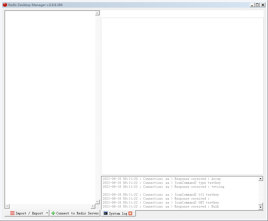Image resolution: width=268 pixels, height=221 pixels.
Task: Switch to the System log tab
Action: coord(118,213)
